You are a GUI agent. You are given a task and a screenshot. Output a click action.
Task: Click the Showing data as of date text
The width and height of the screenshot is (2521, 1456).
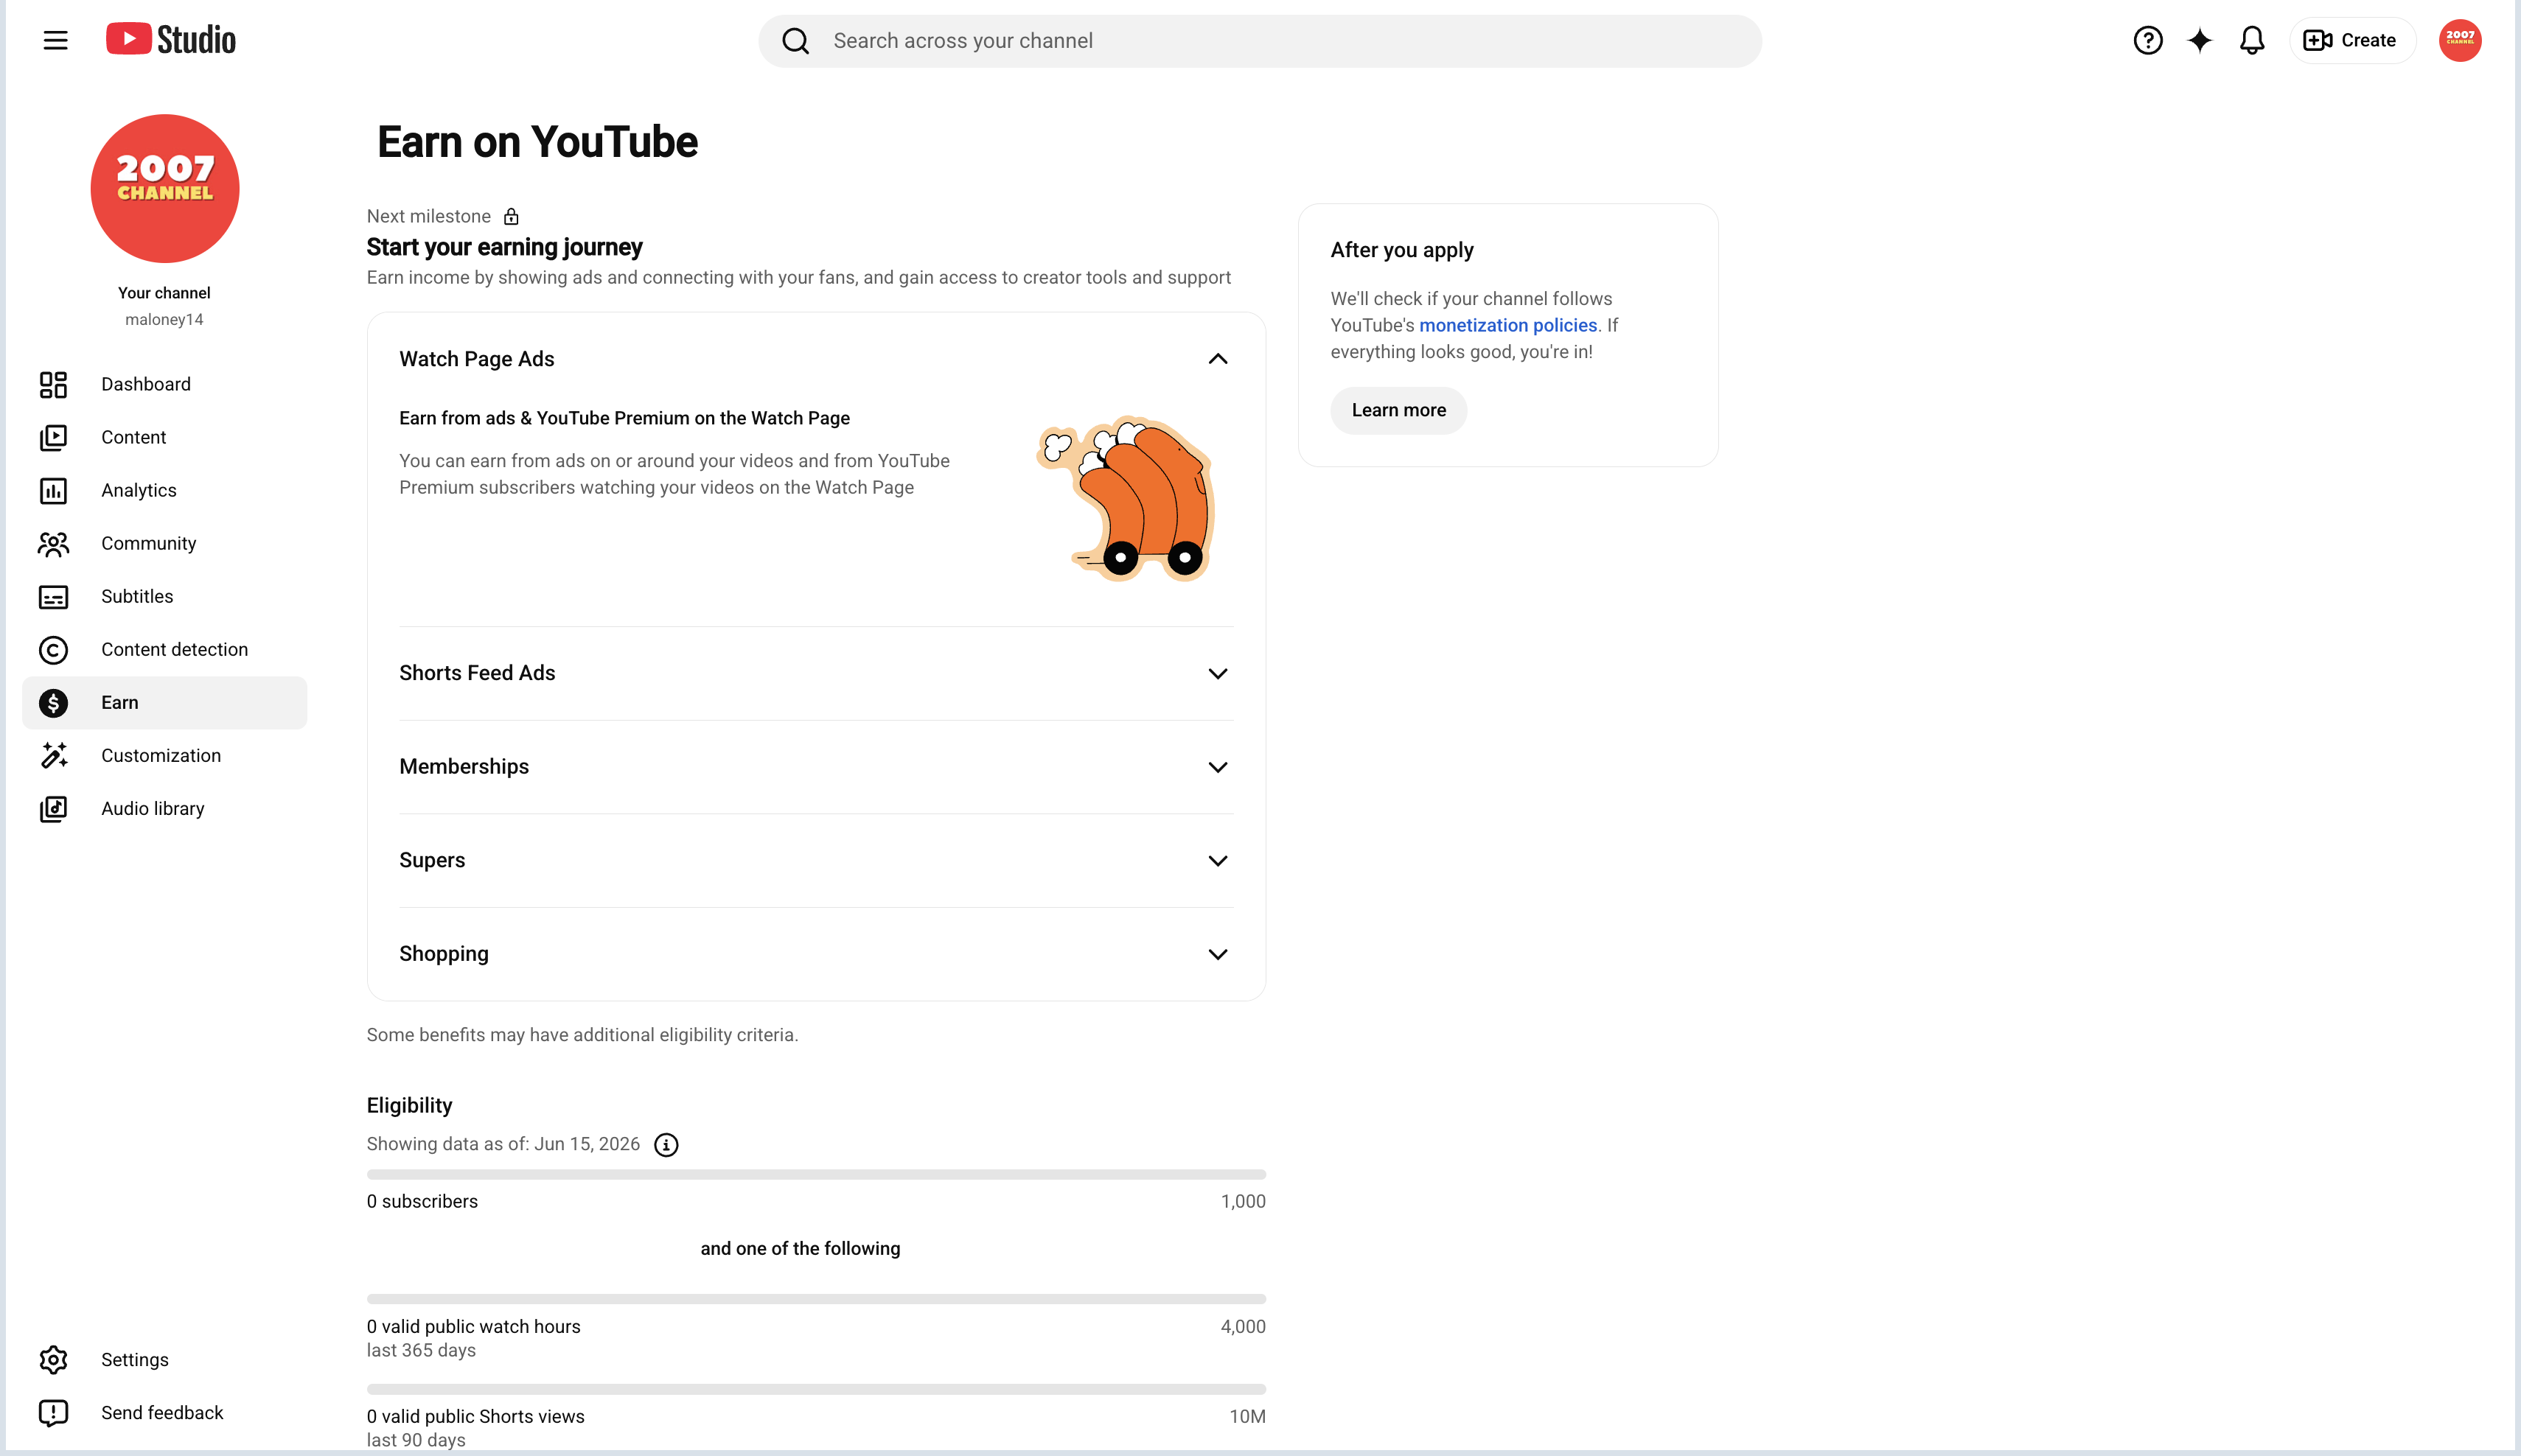coord(503,1144)
